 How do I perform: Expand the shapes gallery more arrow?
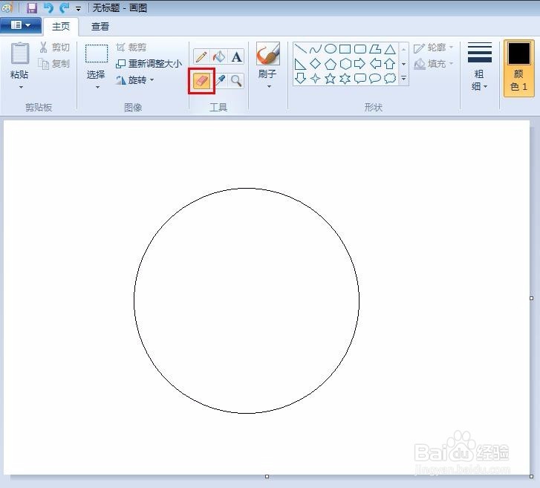click(x=403, y=79)
